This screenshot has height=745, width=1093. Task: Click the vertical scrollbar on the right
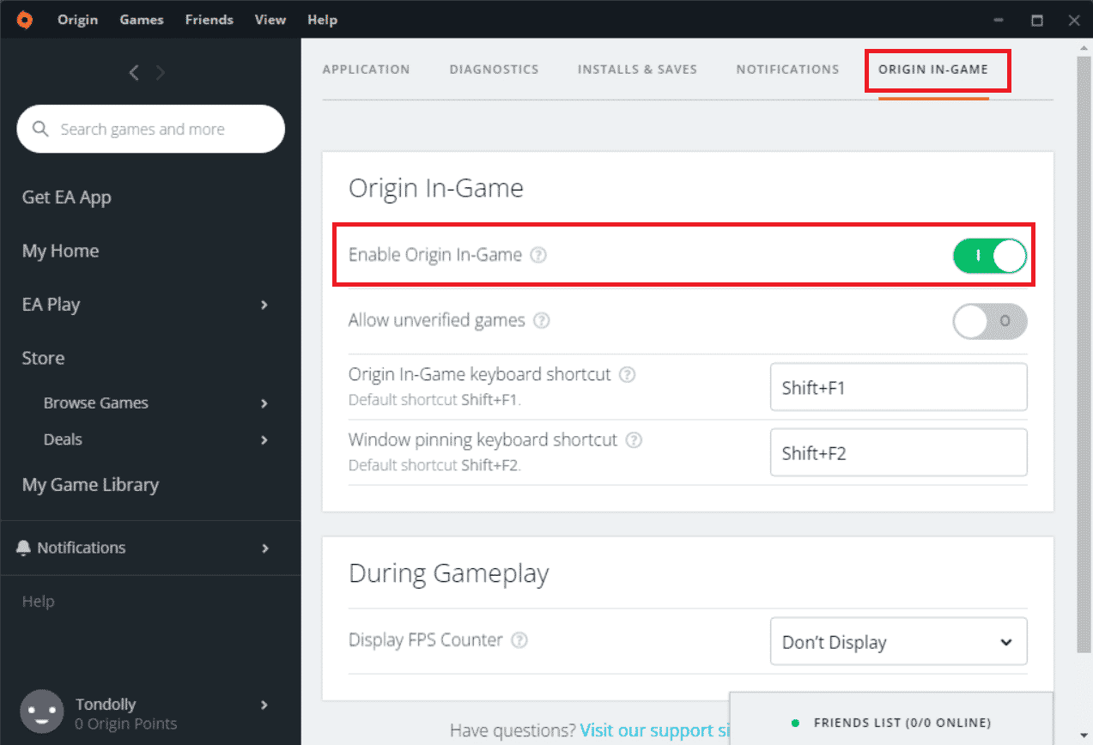[1084, 343]
